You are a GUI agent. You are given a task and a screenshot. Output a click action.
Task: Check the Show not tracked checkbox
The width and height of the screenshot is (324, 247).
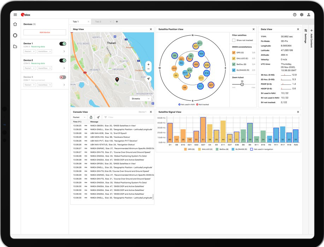(234, 40)
